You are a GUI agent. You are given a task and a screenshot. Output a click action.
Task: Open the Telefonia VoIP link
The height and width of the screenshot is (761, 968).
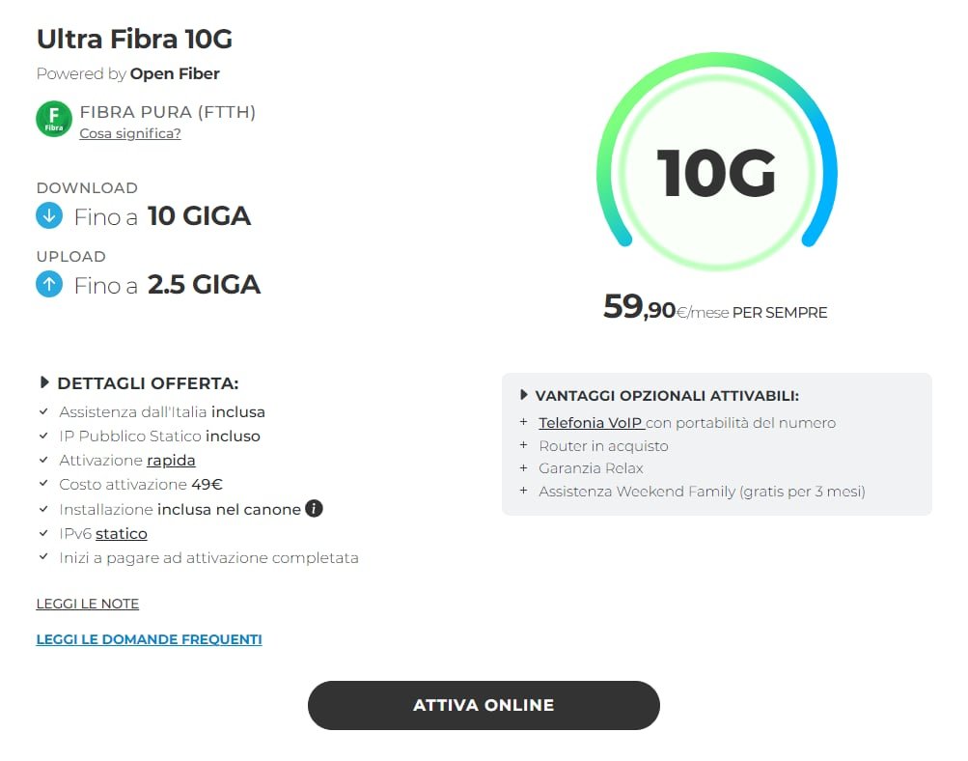[592, 422]
